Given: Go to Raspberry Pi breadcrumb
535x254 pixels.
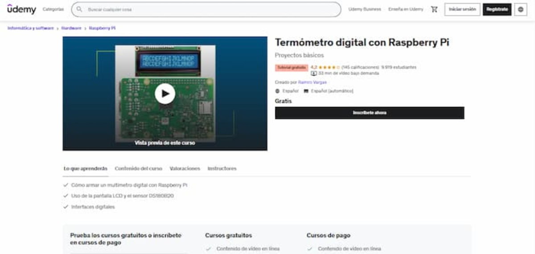Looking at the screenshot, I should point(102,28).
